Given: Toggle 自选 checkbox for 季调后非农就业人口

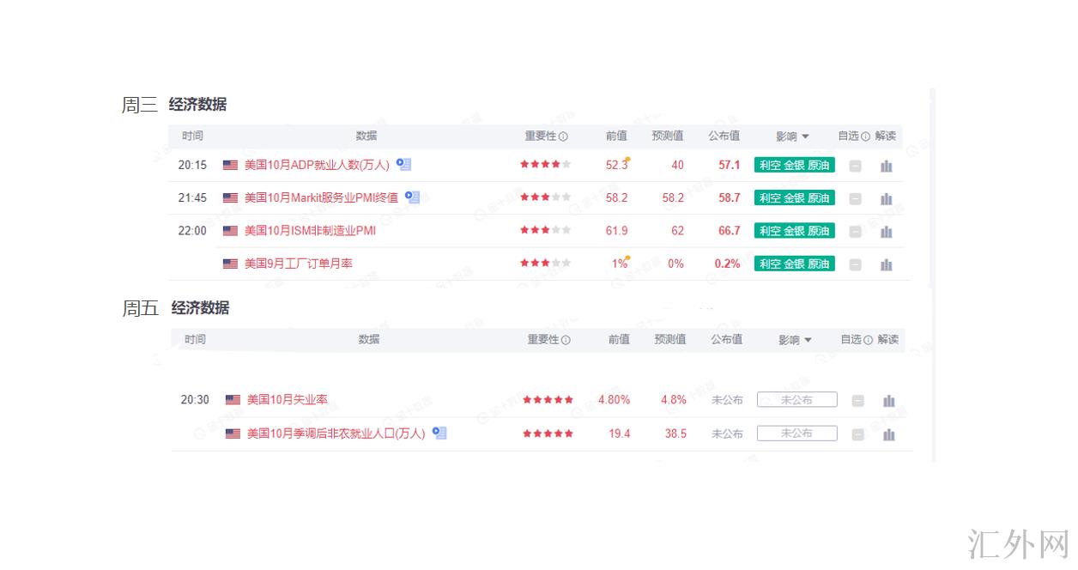Looking at the screenshot, I should click(x=857, y=434).
